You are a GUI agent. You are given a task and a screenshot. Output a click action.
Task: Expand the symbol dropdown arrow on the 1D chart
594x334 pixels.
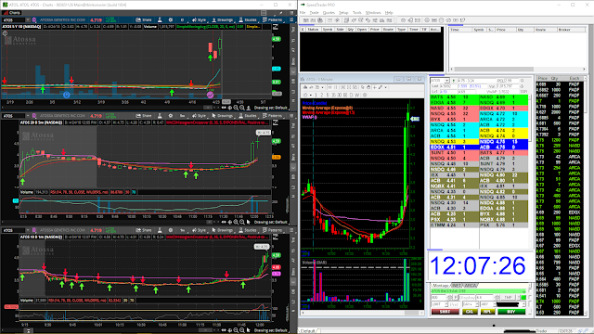pyautogui.click(x=28, y=19)
